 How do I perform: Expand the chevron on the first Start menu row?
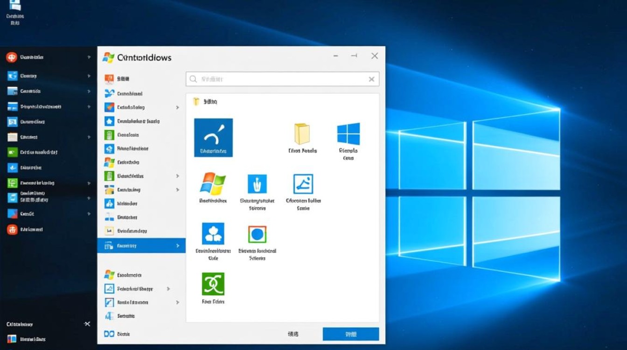[89, 57]
